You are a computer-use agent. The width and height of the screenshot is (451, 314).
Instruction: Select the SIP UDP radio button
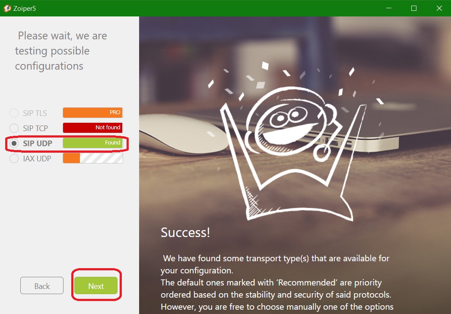click(x=14, y=143)
